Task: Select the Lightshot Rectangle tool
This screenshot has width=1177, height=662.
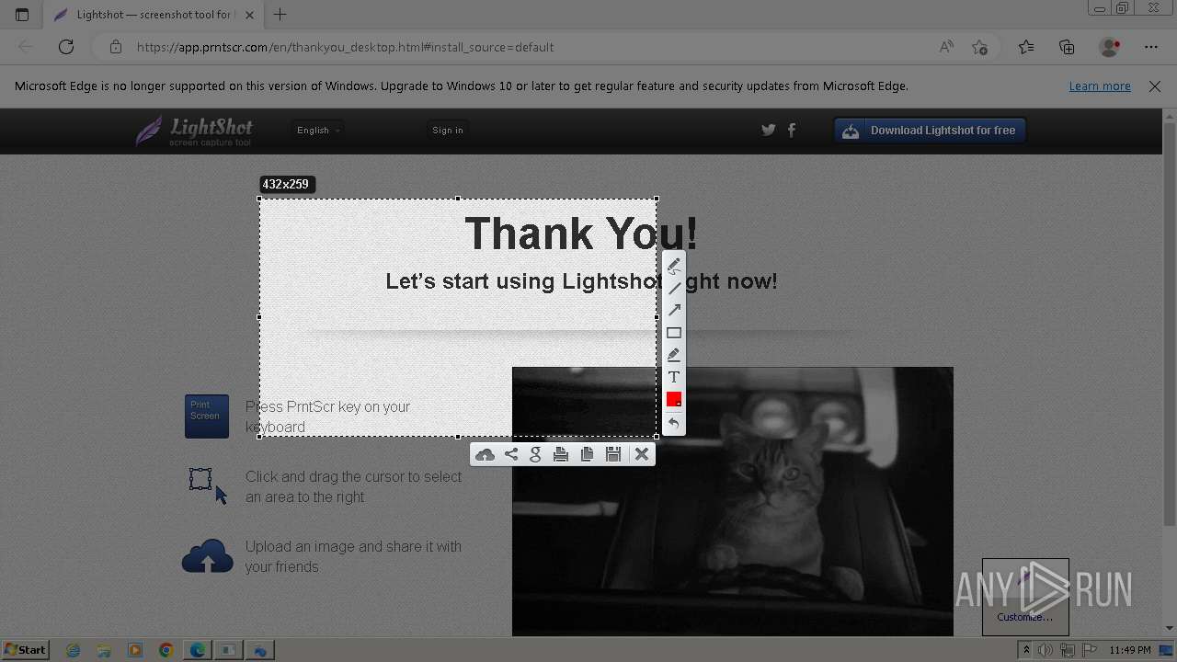Action: point(674,333)
